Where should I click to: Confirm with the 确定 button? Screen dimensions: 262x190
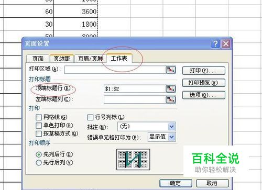coord(176,183)
